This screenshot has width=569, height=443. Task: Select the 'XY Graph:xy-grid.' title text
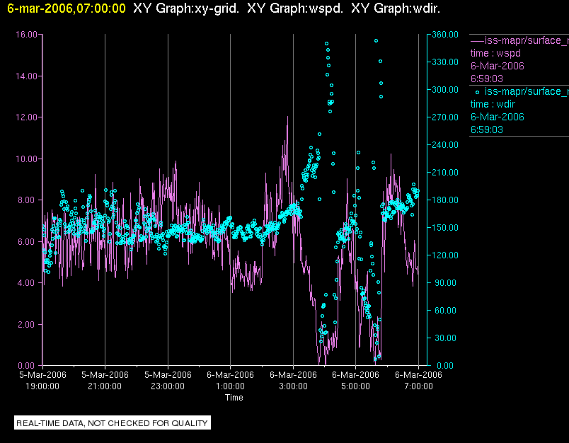point(186,8)
